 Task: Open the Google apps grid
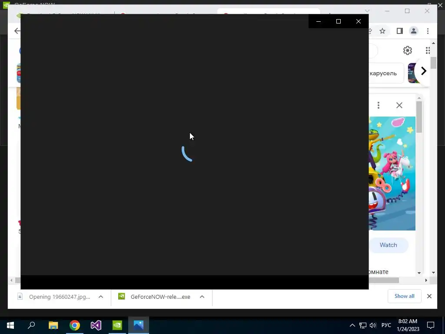coord(428,50)
